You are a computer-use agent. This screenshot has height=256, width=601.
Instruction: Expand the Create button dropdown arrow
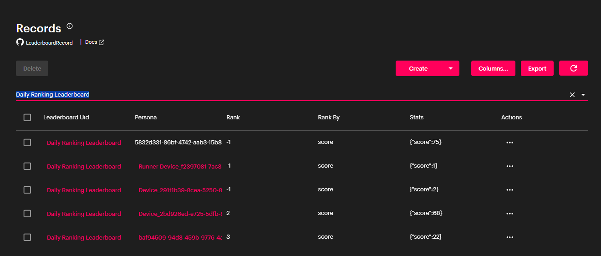point(450,68)
